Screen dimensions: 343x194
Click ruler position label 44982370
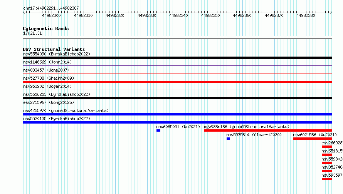pyautogui.click(x=274, y=15)
